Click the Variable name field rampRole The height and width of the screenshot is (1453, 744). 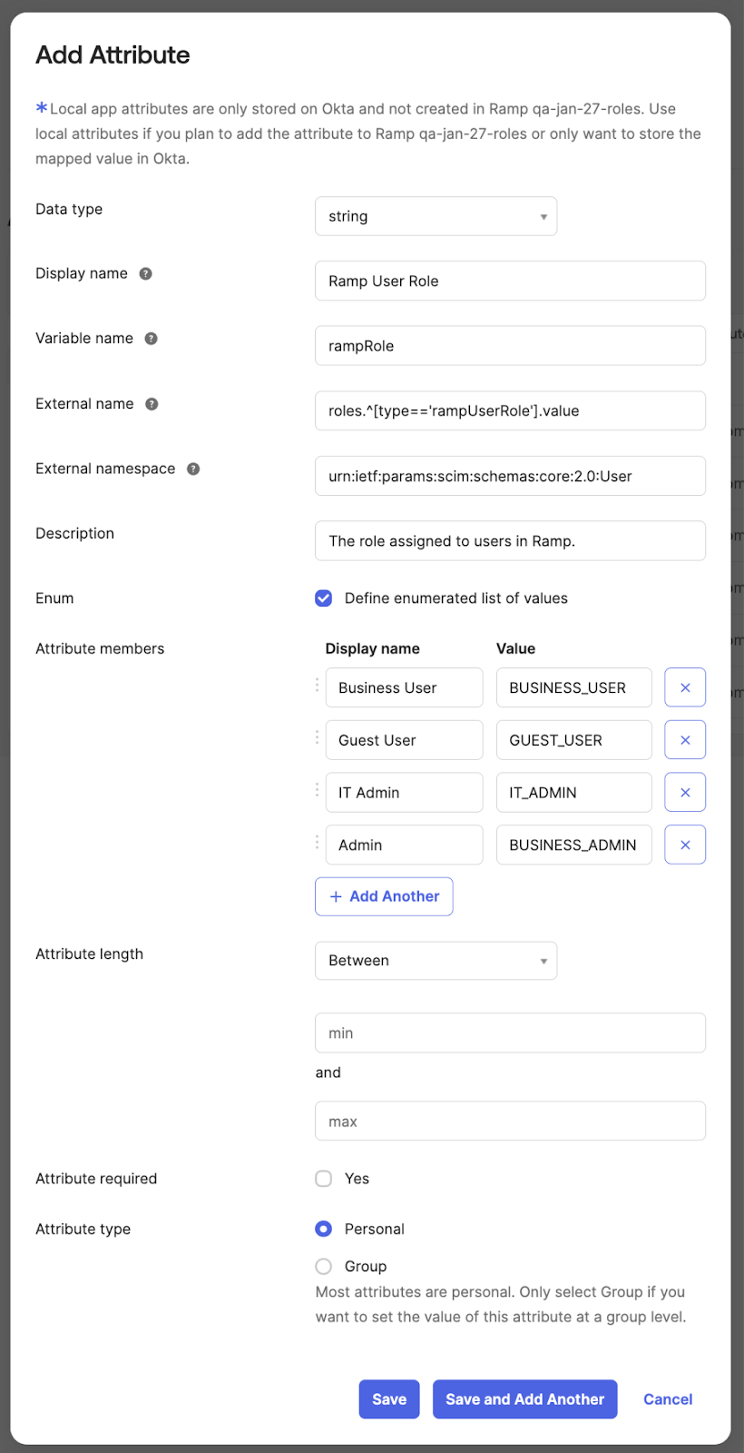(x=510, y=346)
